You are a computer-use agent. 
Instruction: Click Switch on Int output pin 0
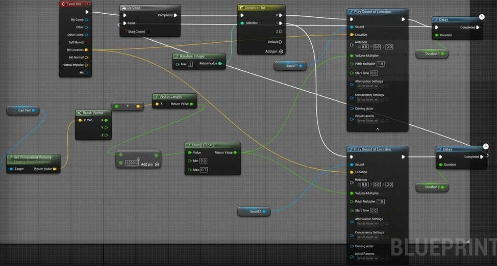[281, 15]
